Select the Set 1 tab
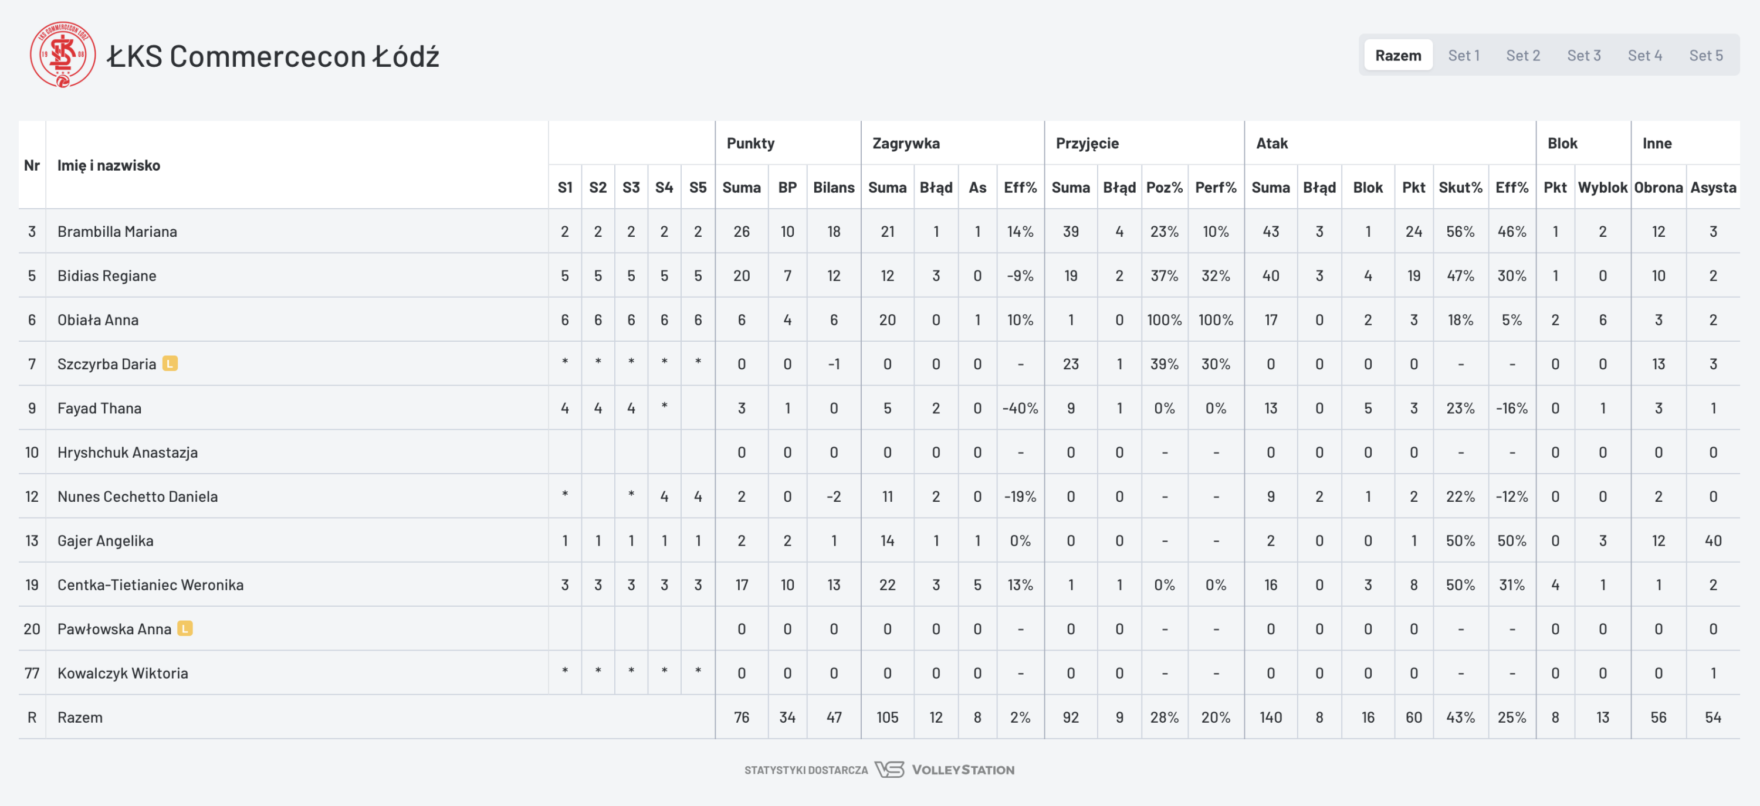The width and height of the screenshot is (1760, 806). tap(1464, 55)
